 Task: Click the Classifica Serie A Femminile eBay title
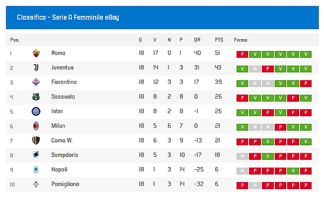68,18
